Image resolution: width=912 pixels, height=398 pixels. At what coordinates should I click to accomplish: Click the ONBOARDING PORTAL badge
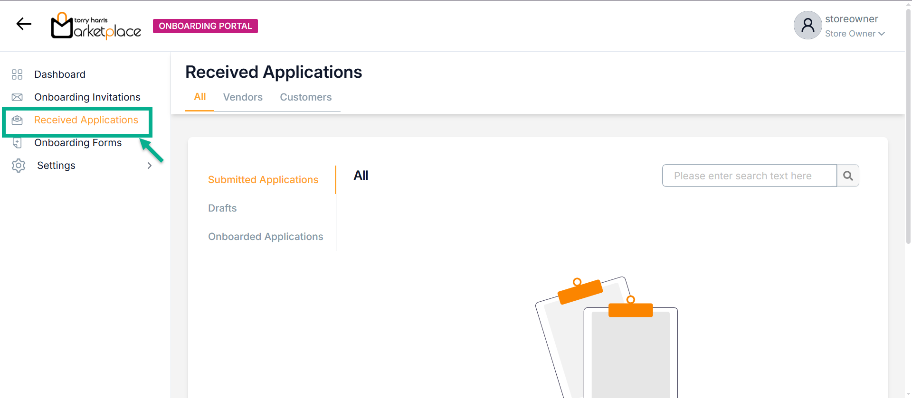[x=205, y=26]
